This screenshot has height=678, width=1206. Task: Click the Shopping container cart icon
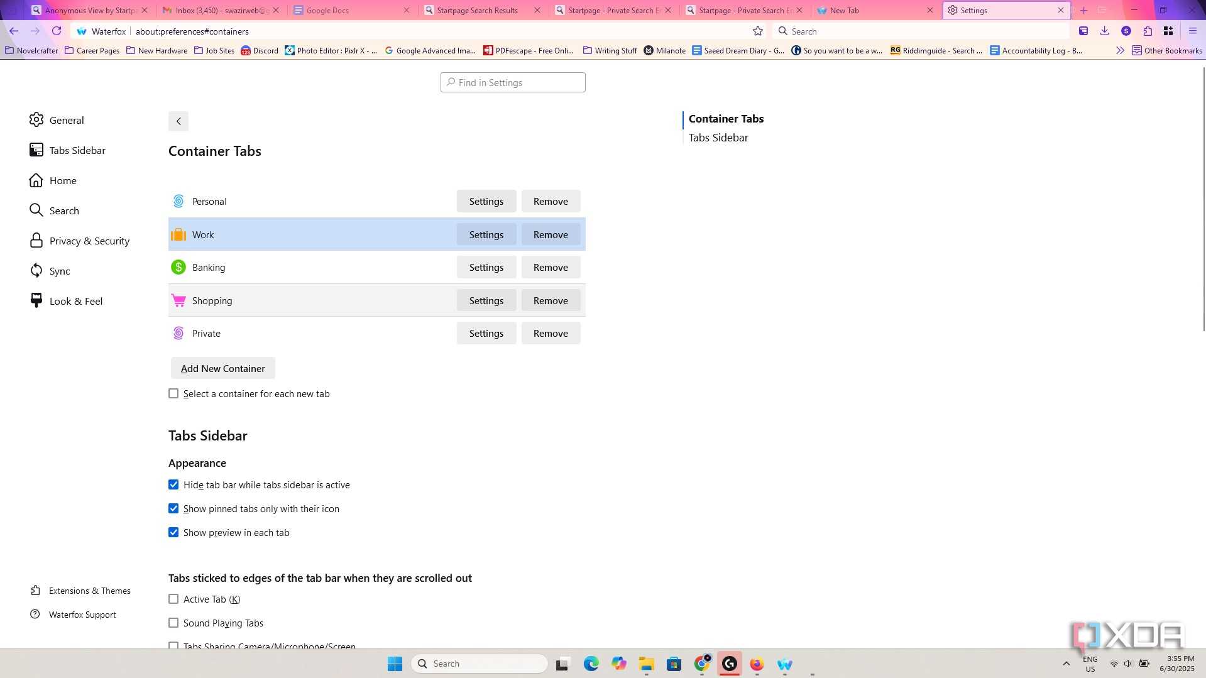[x=178, y=300]
